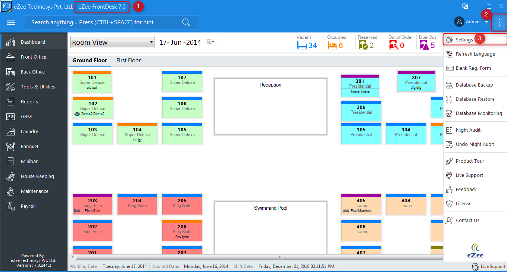Click the GRM sidebar icon
507x272 pixels.
[10, 116]
